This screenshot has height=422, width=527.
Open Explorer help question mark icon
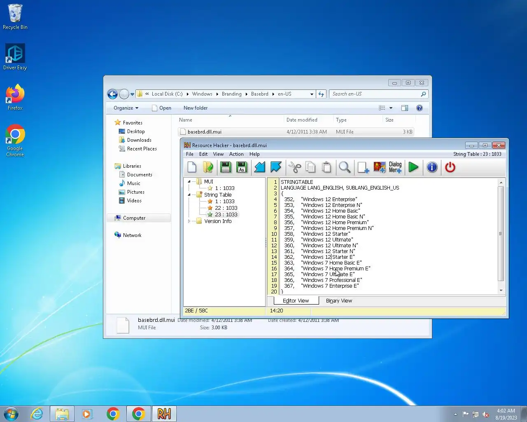[420, 108]
